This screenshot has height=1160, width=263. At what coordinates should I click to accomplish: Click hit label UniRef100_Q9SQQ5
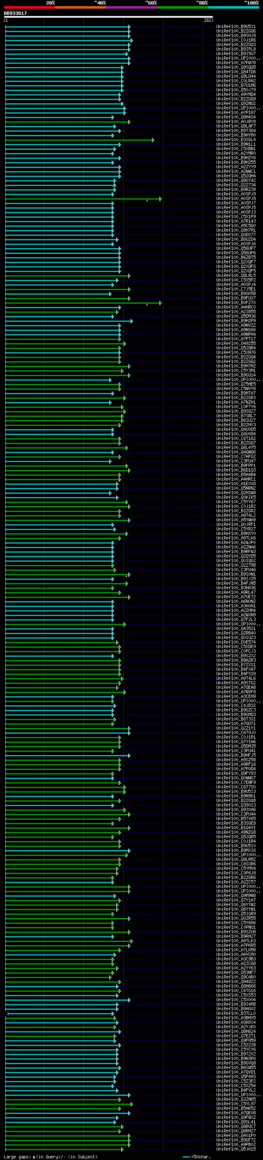[235, 67]
